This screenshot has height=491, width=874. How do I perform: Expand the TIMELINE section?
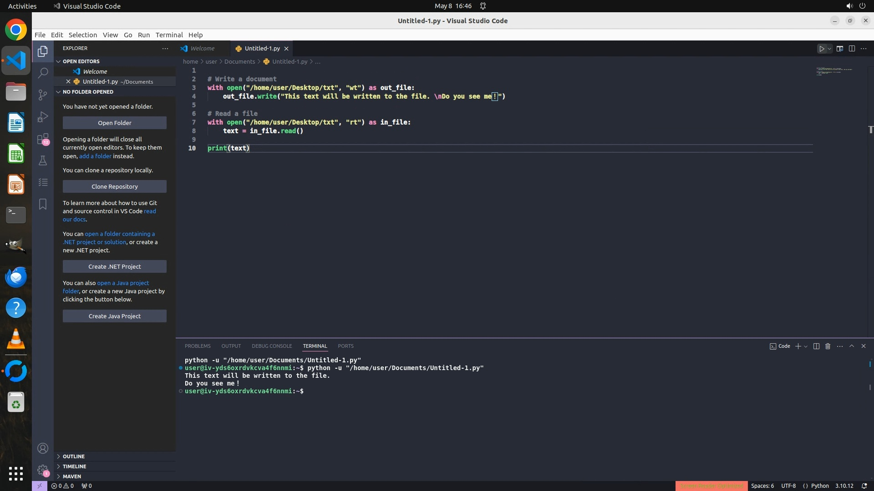[x=74, y=466]
